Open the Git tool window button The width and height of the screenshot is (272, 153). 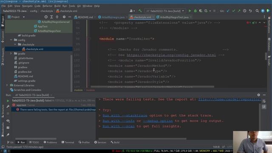pyautogui.click(x=10, y=142)
